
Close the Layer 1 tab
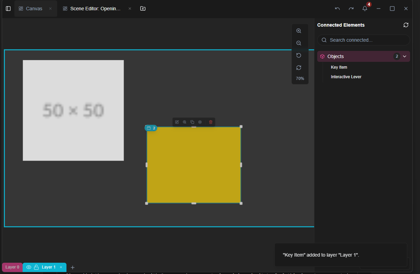61,267
